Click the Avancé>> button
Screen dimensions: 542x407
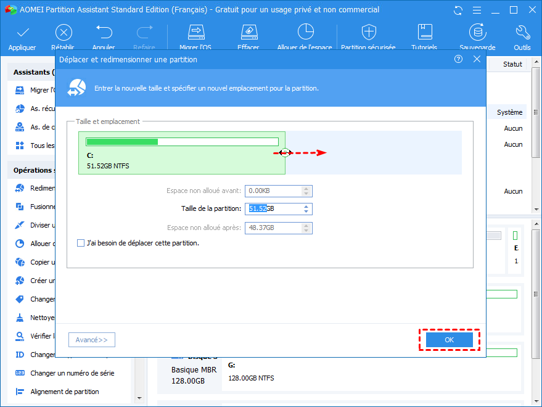click(92, 340)
